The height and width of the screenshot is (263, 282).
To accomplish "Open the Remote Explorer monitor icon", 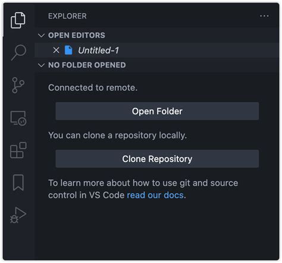I will pyautogui.click(x=18, y=118).
